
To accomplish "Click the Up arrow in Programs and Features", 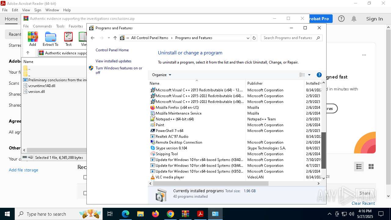I will (x=115, y=38).
